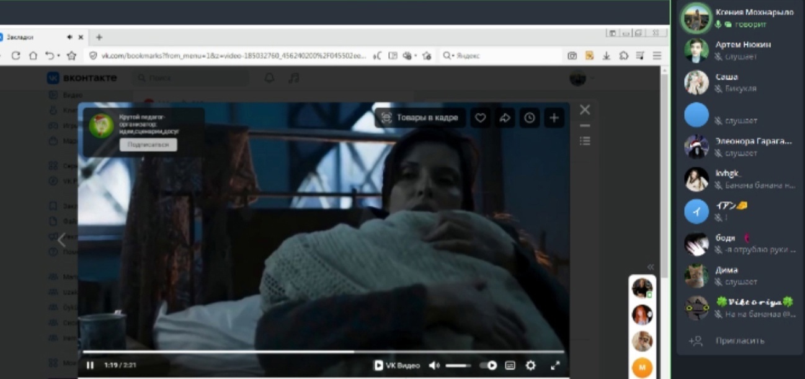The height and width of the screenshot is (379, 805).
Task: Toggle subtitles icon in video player
Action: 510,365
